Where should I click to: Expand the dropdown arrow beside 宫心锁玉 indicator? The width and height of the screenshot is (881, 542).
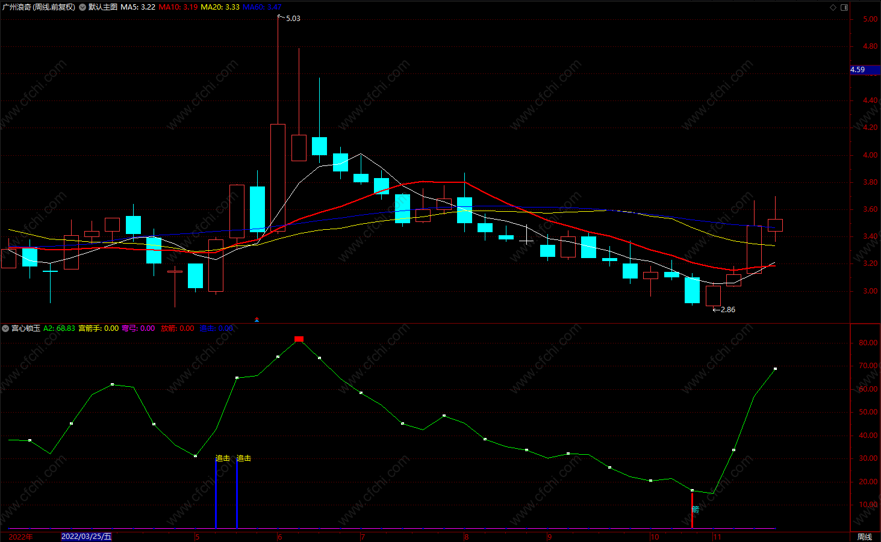5,328
